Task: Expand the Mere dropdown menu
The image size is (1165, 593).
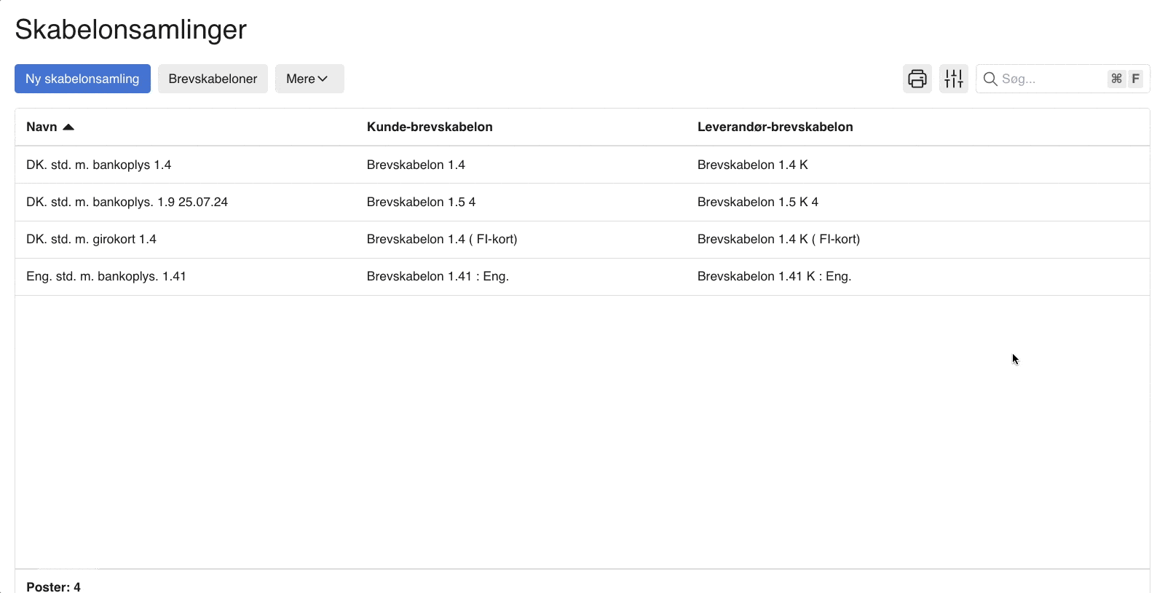Action: pos(309,79)
